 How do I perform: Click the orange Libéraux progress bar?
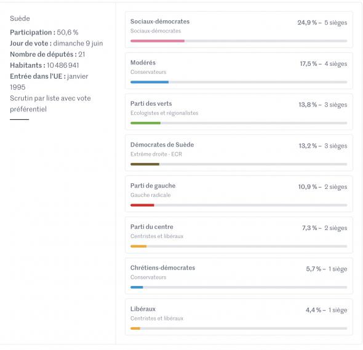pos(135,328)
